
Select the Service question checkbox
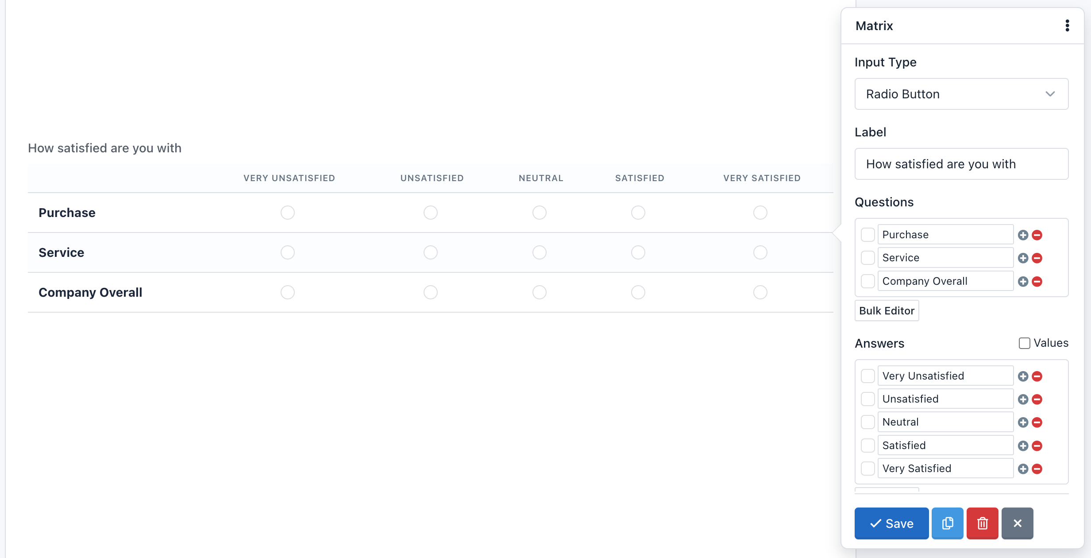[867, 258]
